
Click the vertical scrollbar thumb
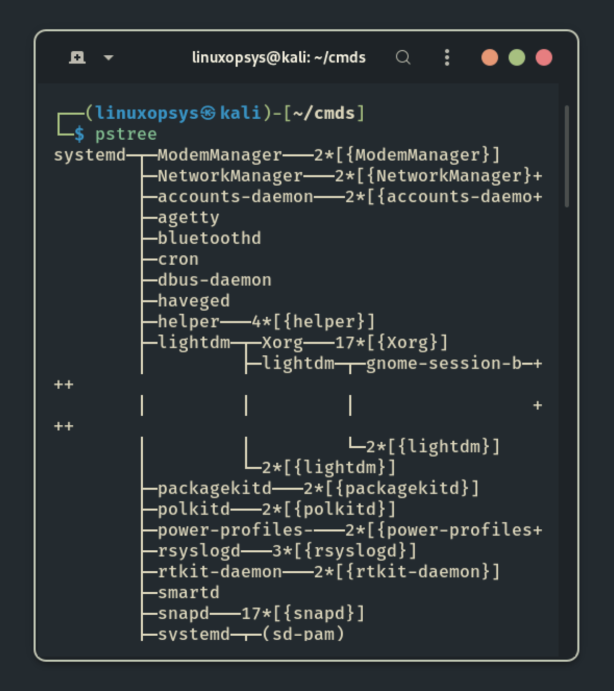(566, 156)
